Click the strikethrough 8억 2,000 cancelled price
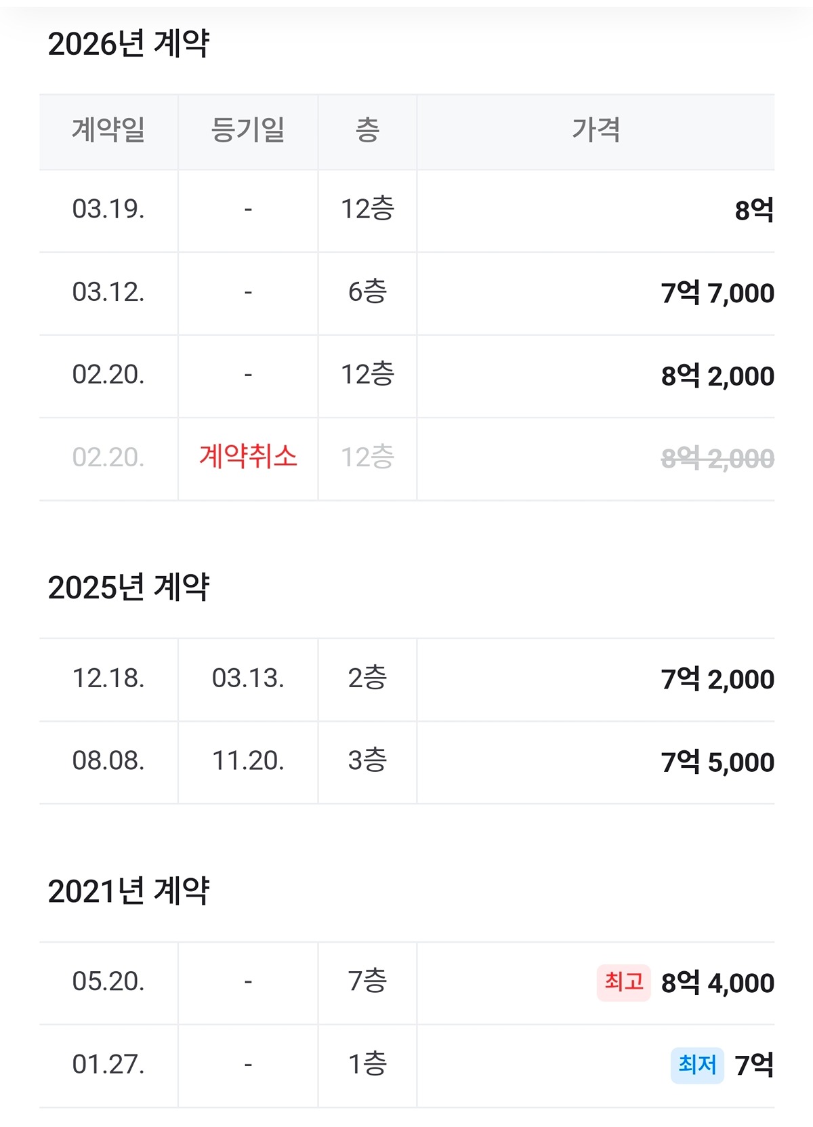The height and width of the screenshot is (1127, 813). coord(717,459)
